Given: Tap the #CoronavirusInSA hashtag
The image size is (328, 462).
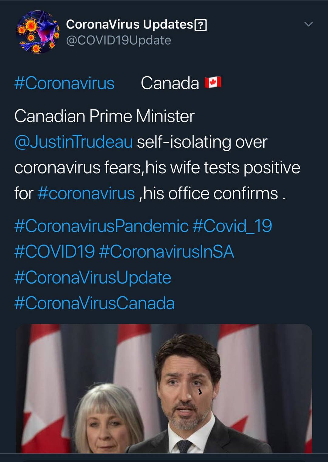Looking at the screenshot, I should click(x=166, y=252).
